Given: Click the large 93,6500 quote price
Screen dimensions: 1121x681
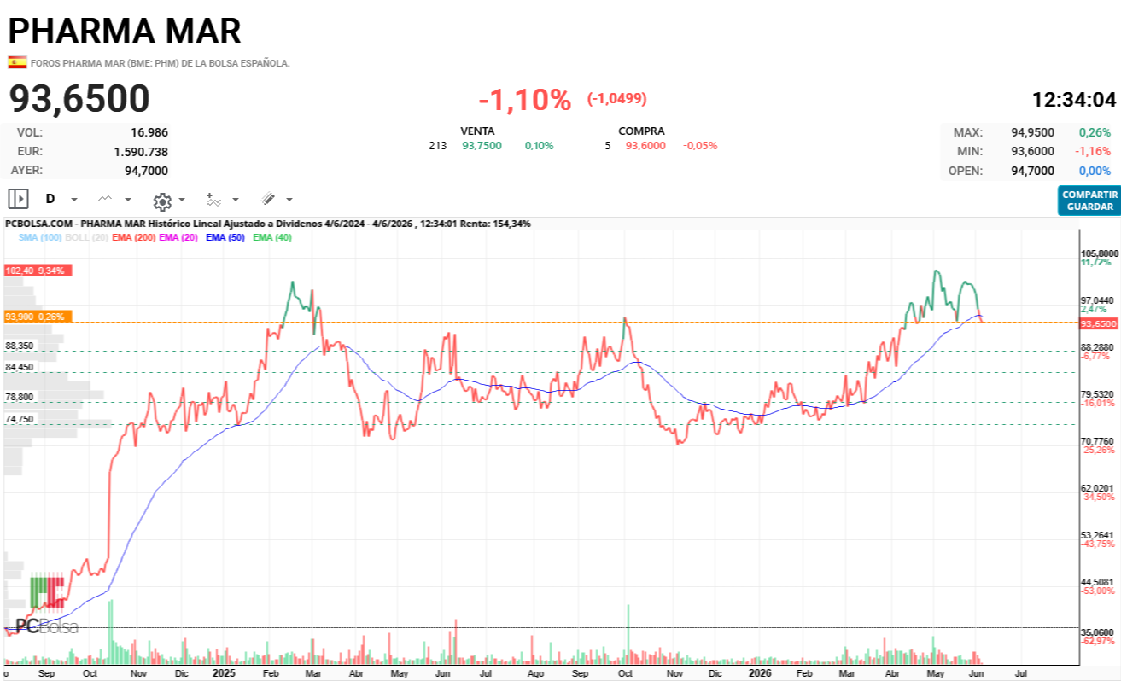Looking at the screenshot, I should tap(79, 99).
